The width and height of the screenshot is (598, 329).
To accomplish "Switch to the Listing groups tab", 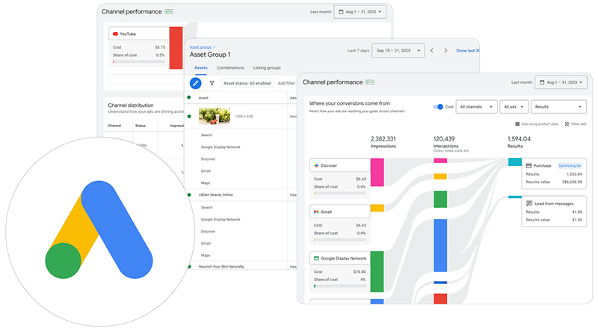I will pos(267,67).
